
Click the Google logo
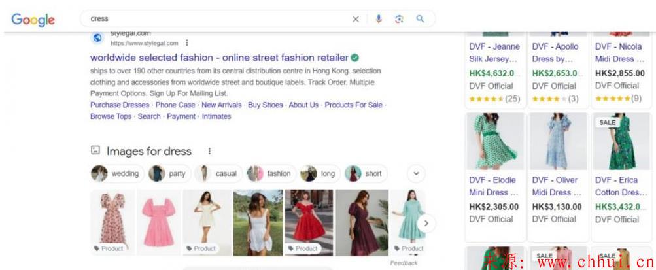(x=33, y=19)
